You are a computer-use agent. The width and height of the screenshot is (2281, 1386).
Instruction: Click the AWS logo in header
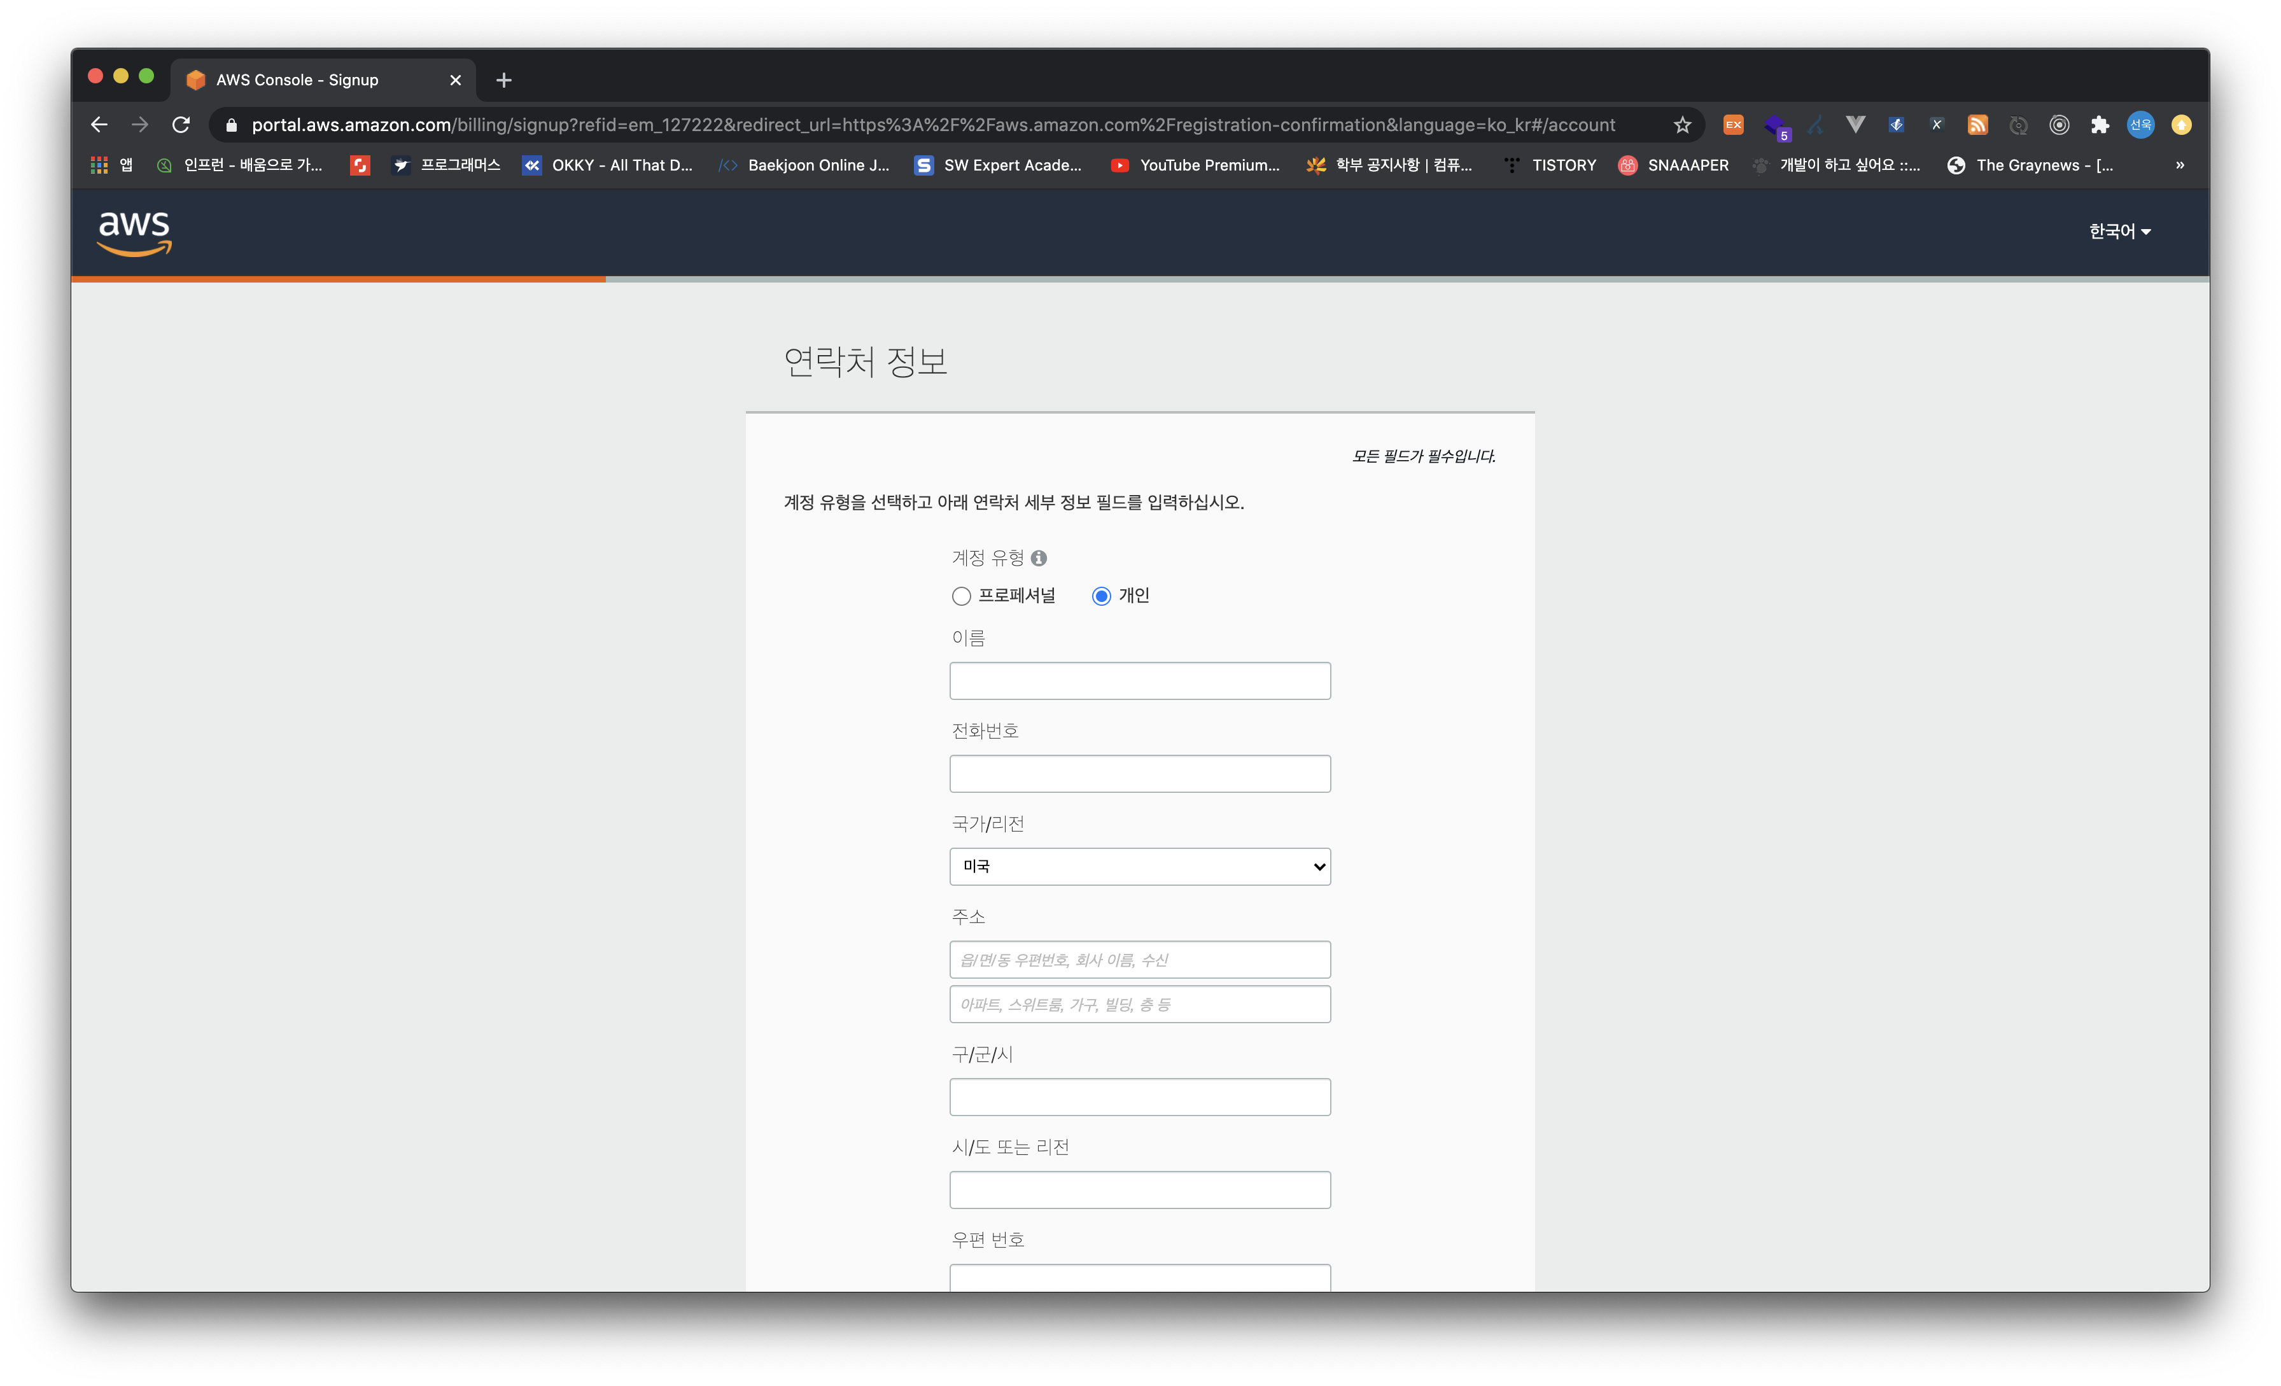coord(134,232)
